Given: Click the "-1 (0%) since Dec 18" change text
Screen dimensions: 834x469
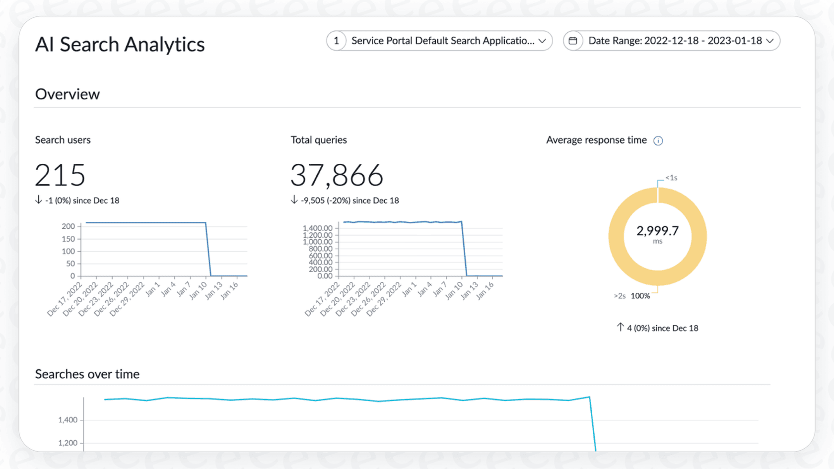Looking at the screenshot, I should [x=81, y=200].
